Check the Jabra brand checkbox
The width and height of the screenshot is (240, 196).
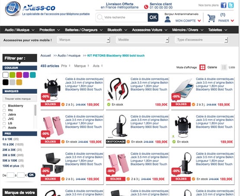tap(4, 114)
